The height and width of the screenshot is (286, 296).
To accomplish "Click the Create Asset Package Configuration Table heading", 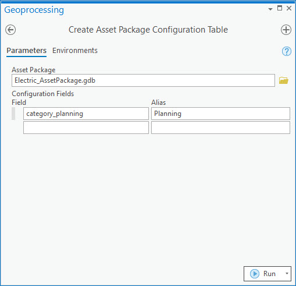I will [x=148, y=30].
